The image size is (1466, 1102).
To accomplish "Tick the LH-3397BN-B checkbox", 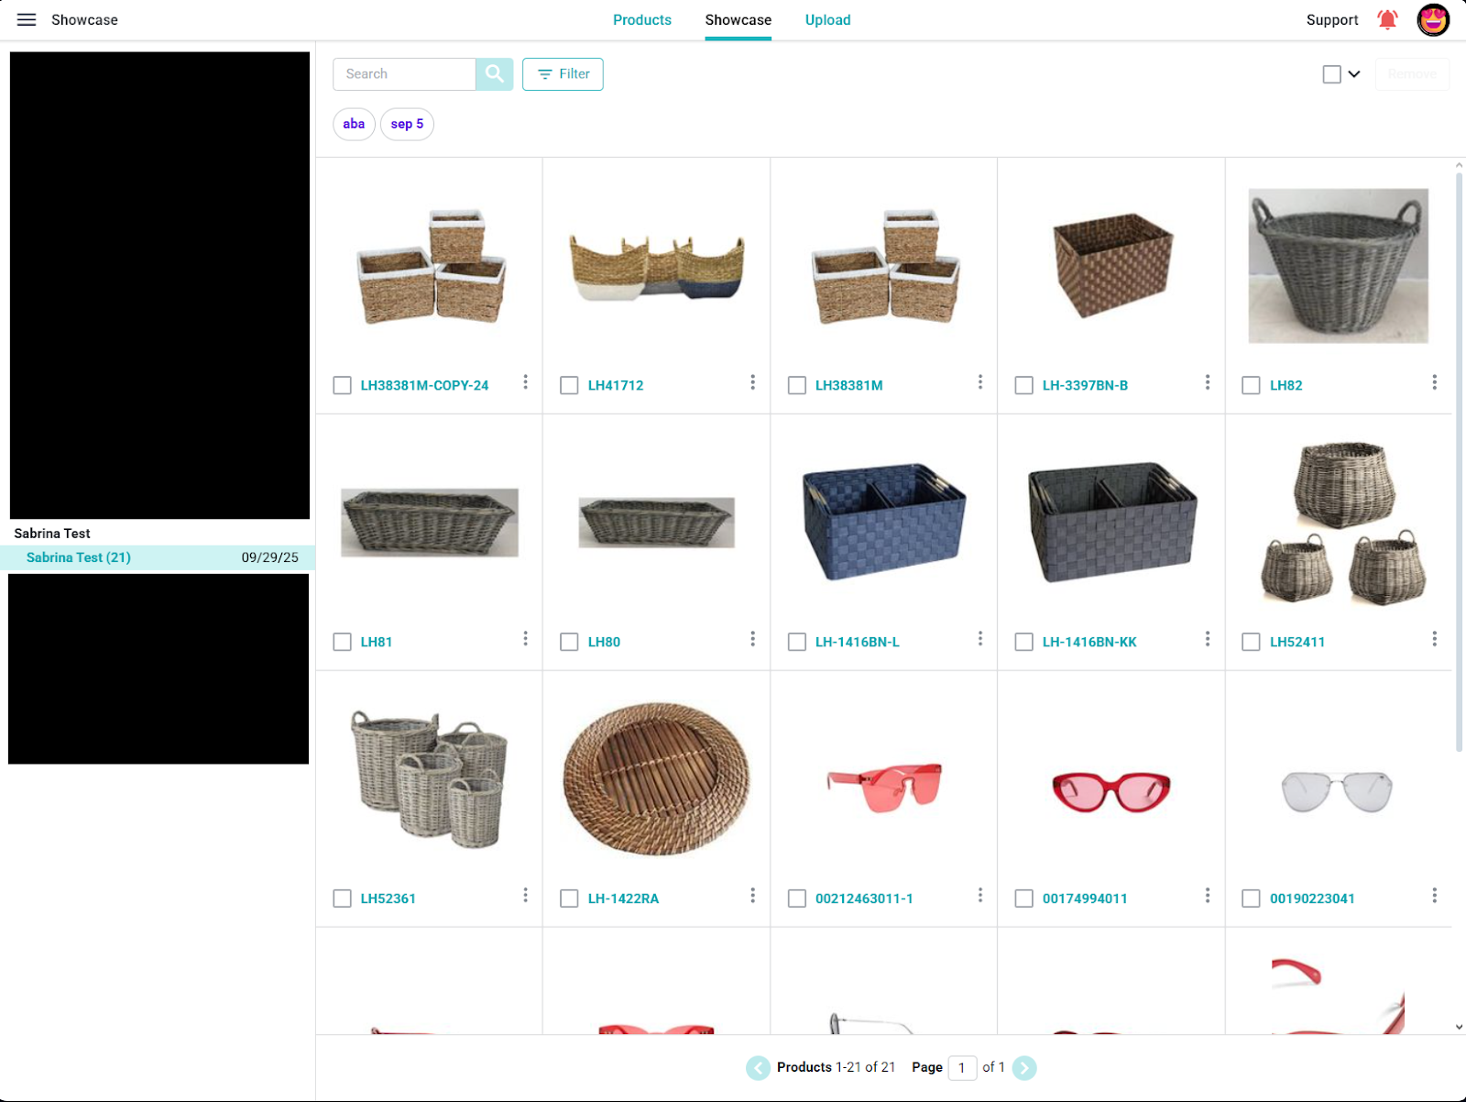I will pyautogui.click(x=1024, y=386).
